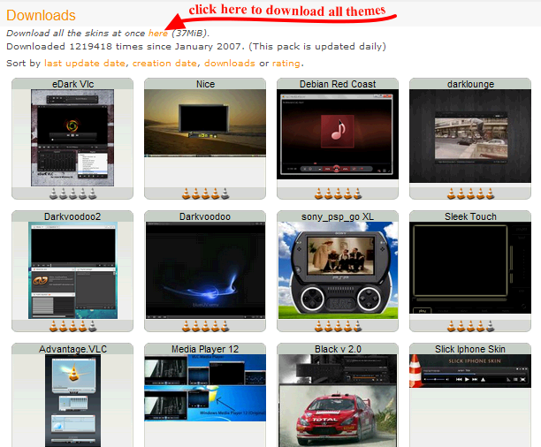This screenshot has height=447, width=541.
Task: Click the darklounge title
Action: click(x=470, y=84)
